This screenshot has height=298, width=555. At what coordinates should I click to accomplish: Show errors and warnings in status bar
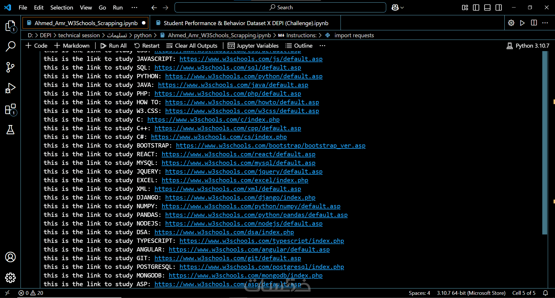pos(31,293)
